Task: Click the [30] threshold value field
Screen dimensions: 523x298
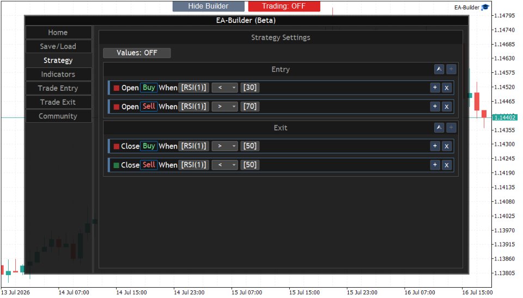Action: tap(250, 88)
